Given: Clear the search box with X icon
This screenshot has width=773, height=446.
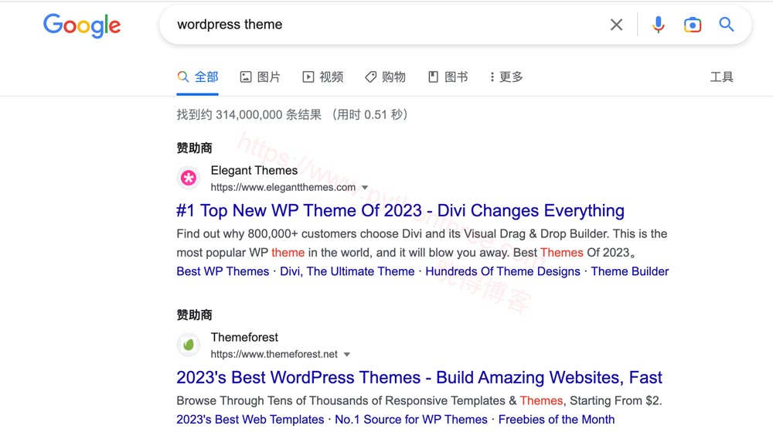Looking at the screenshot, I should [x=616, y=25].
